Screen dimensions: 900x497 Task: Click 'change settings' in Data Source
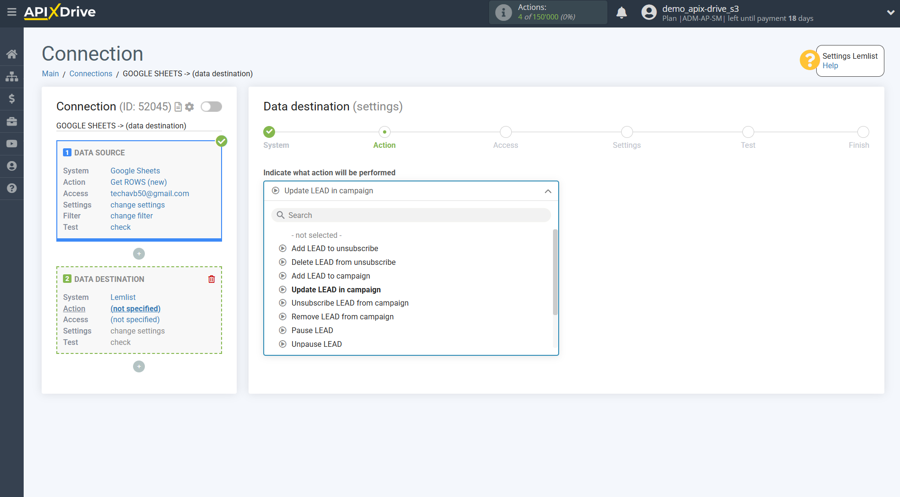[138, 205]
